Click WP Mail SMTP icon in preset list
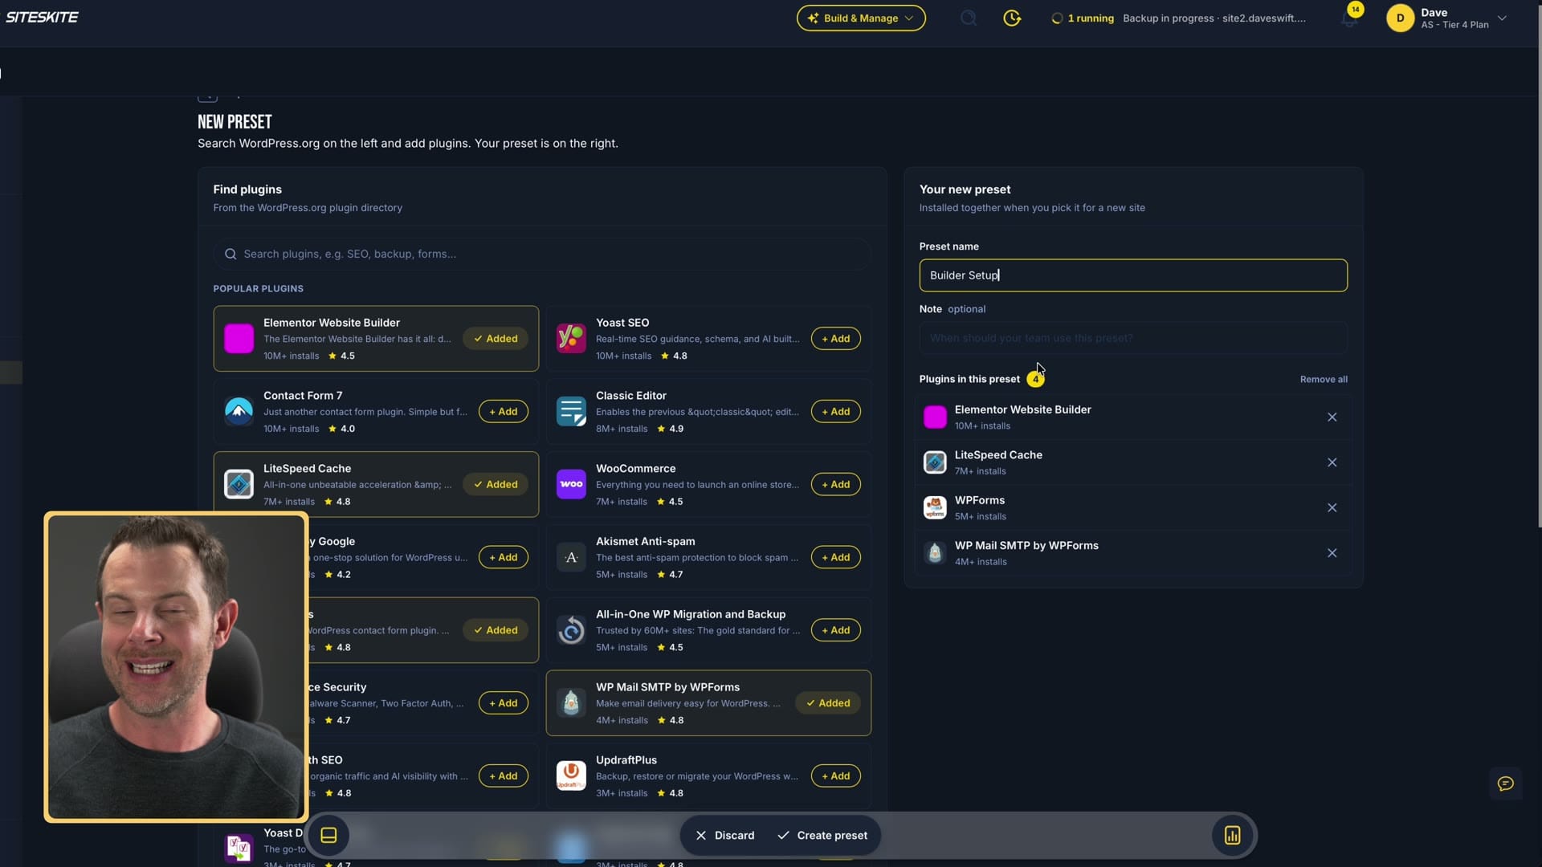 click(x=935, y=552)
